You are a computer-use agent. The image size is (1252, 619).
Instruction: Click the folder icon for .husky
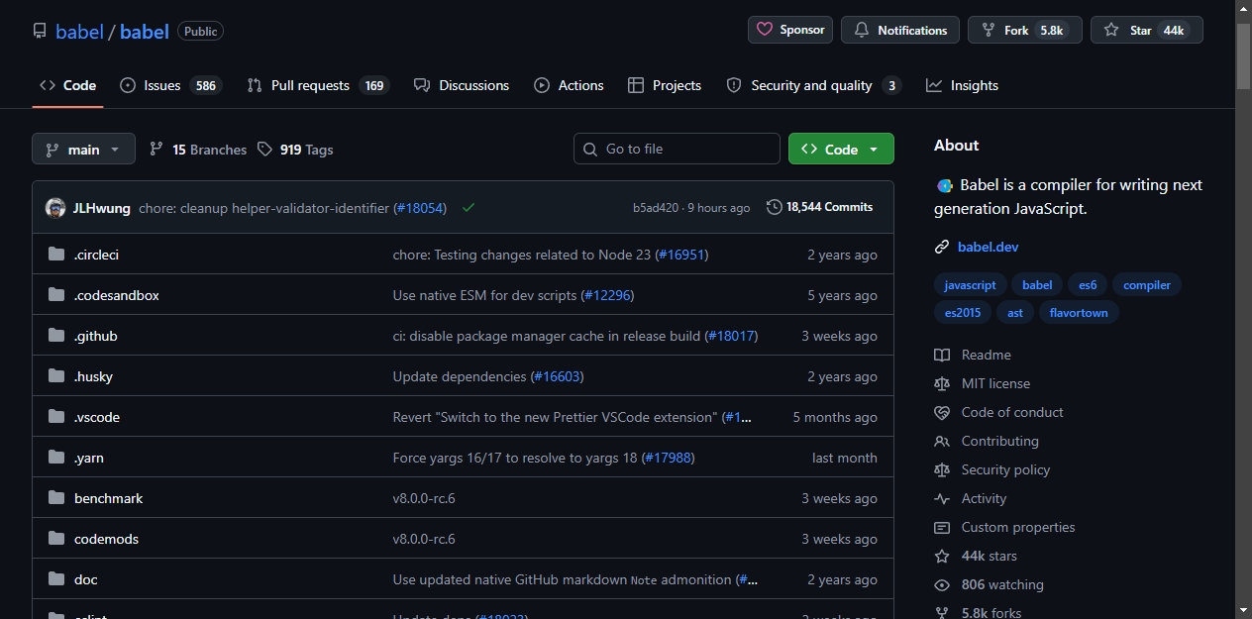pos(56,376)
